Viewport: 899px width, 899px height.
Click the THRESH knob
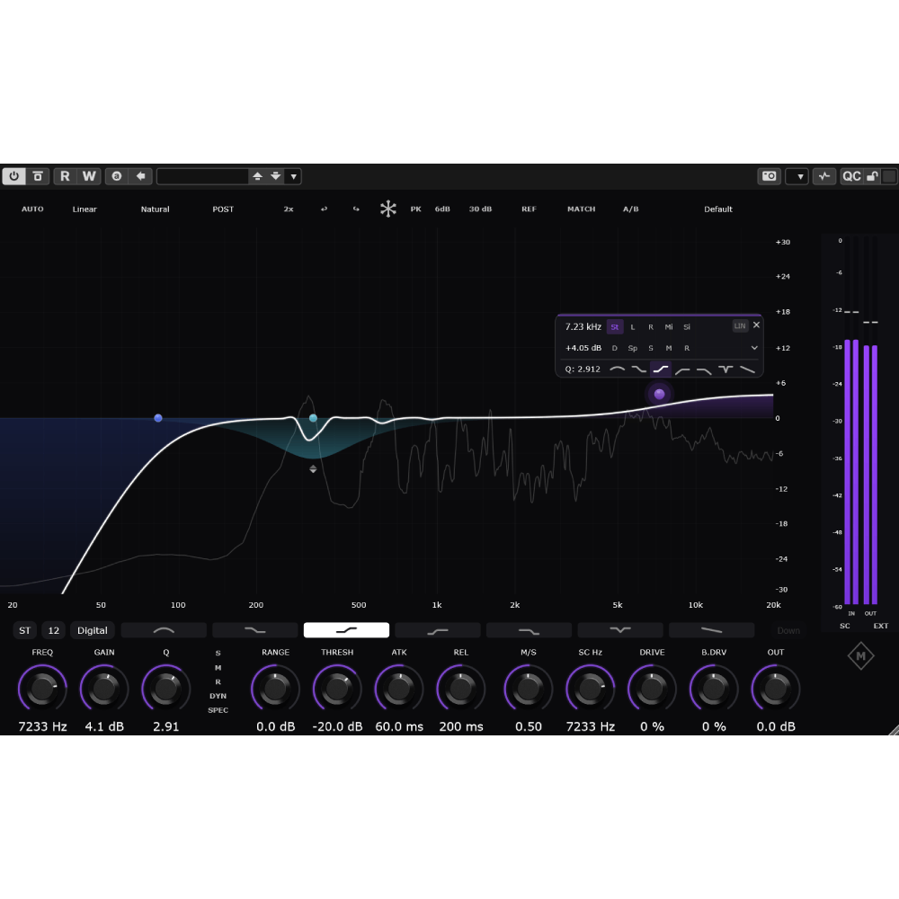(x=337, y=689)
